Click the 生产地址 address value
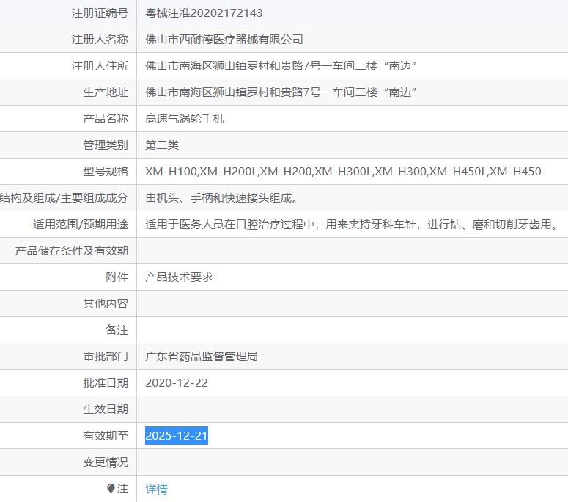This screenshot has width=568, height=502. (x=281, y=92)
